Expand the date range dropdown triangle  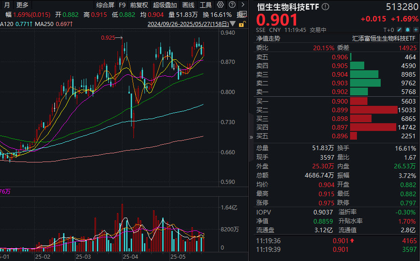[x=233, y=24]
